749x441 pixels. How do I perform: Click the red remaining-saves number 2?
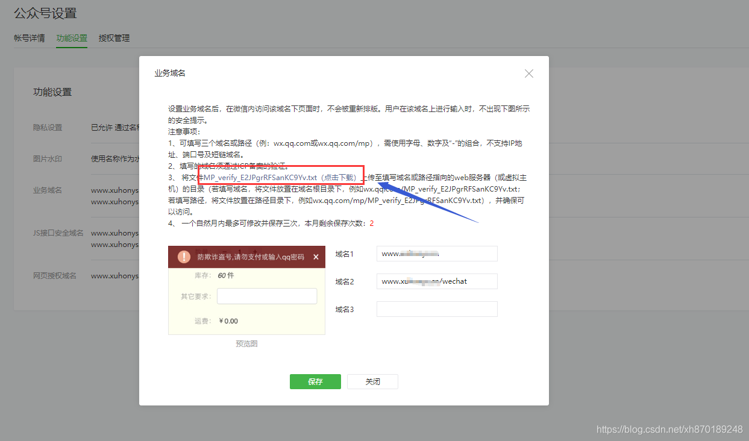pyautogui.click(x=372, y=224)
